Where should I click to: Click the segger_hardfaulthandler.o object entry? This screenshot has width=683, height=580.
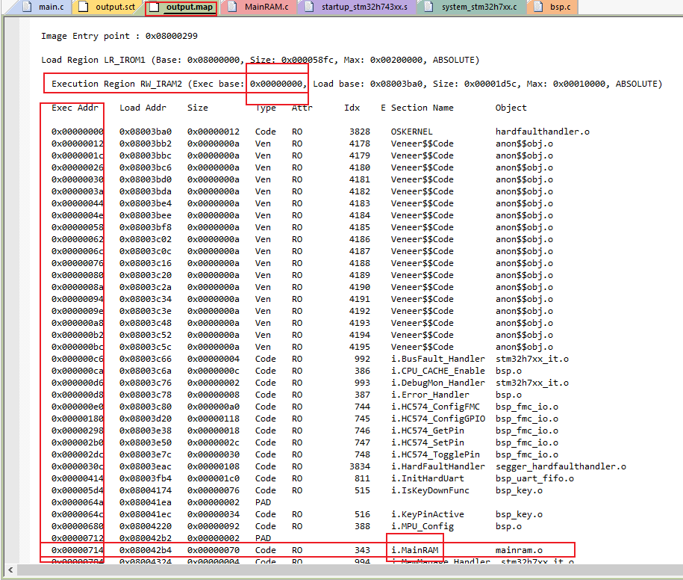coord(560,466)
